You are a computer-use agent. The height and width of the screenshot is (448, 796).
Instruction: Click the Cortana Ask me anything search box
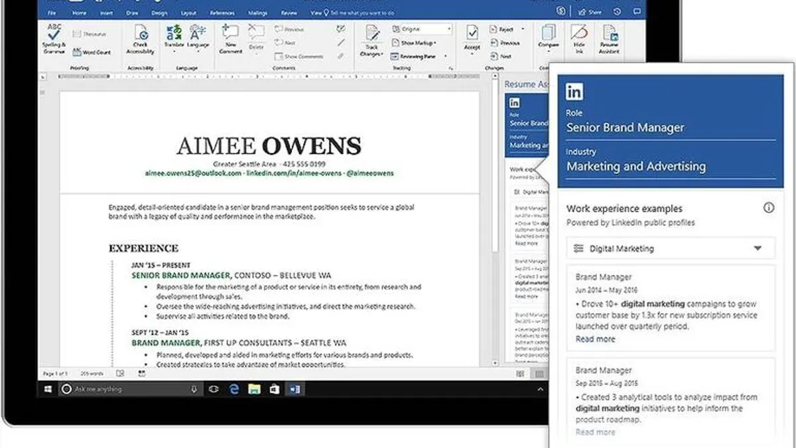tap(130, 390)
